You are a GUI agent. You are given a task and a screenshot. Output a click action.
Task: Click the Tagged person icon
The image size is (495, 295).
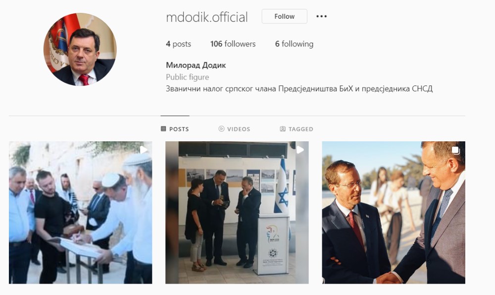[283, 128]
